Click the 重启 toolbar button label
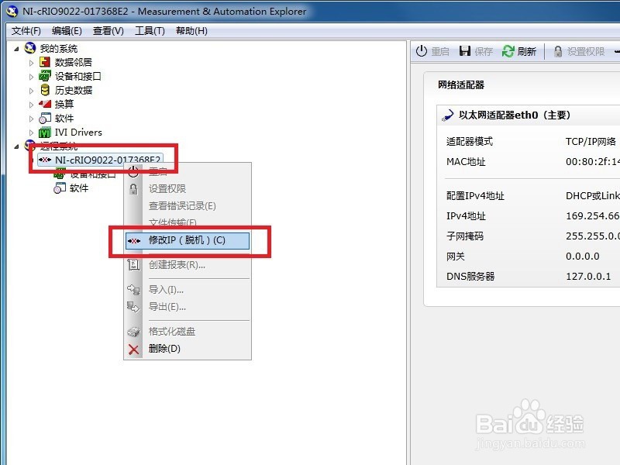 point(440,51)
